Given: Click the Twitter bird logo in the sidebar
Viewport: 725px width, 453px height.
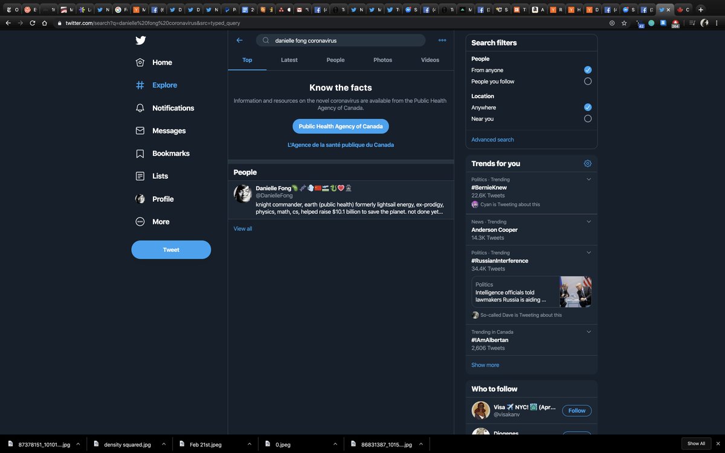Looking at the screenshot, I should (x=140, y=40).
